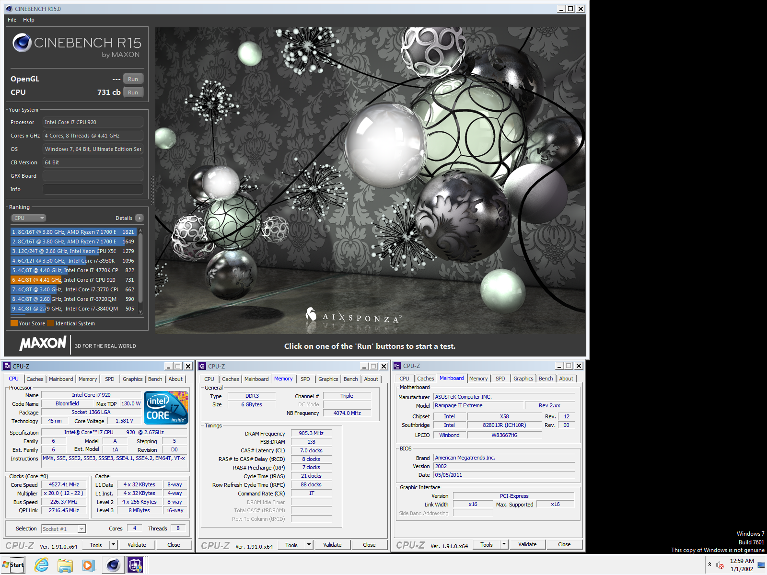Open SPD tab in middle CPU-Z window

pos(305,379)
